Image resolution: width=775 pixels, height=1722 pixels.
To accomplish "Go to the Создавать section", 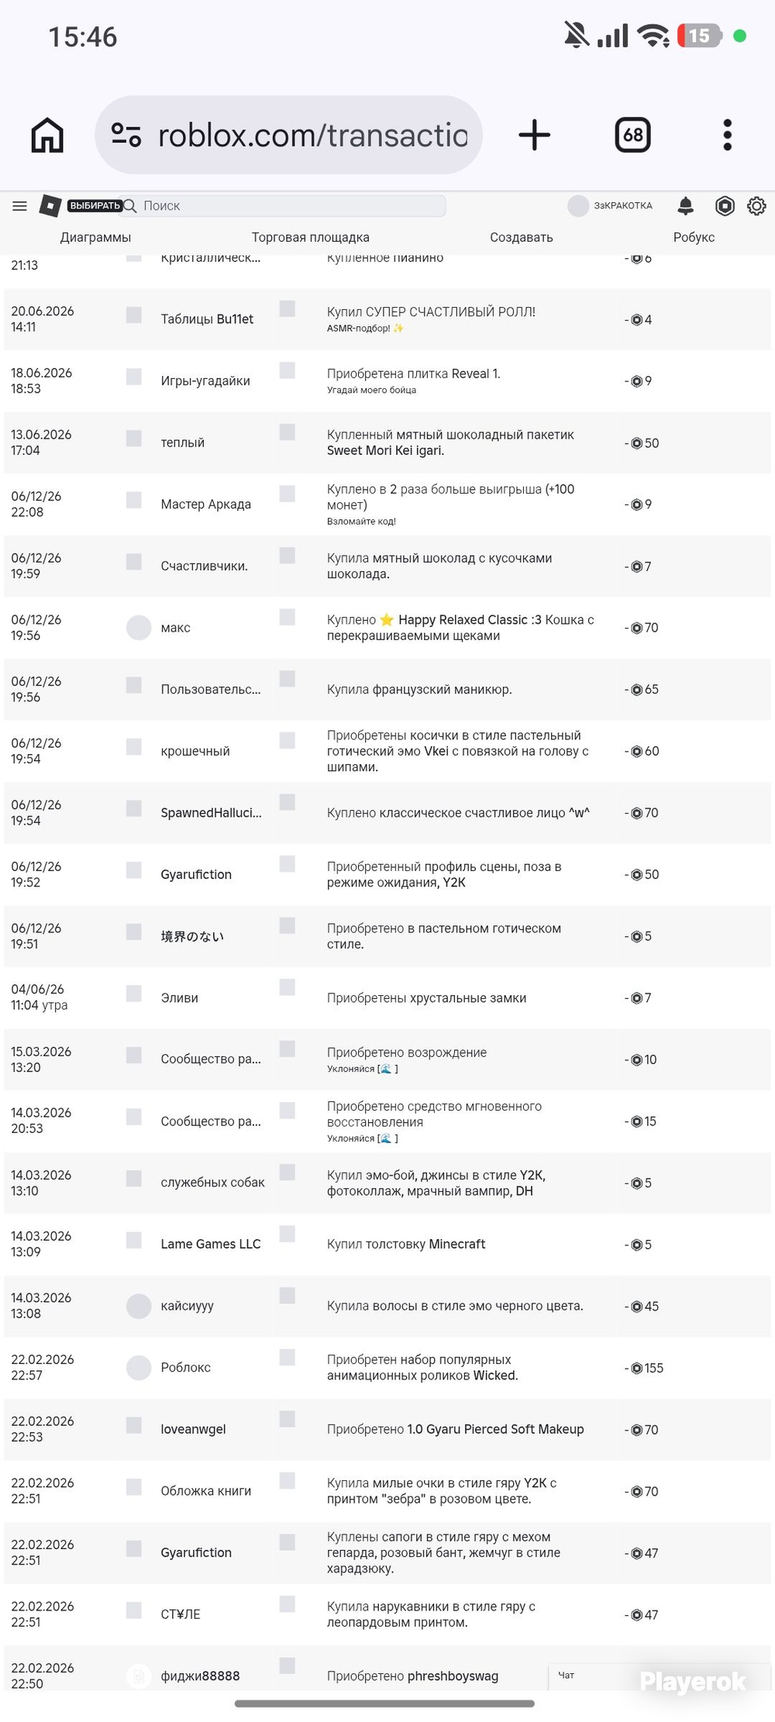I will point(521,237).
